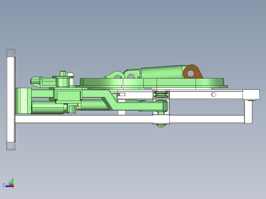
Task: Click the green Y axis arrow on the triad
Action: pos(13,180)
